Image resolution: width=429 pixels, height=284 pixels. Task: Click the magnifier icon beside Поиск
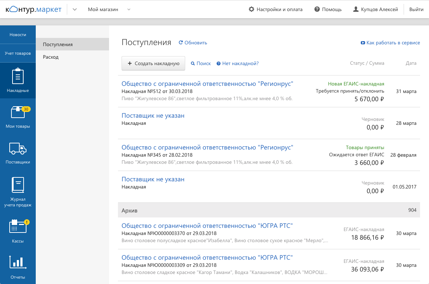point(193,64)
